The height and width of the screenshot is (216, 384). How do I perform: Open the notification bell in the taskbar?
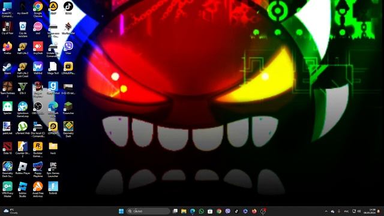pos(379,211)
